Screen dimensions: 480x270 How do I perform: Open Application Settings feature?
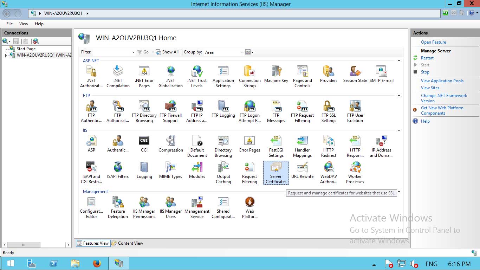(223, 77)
